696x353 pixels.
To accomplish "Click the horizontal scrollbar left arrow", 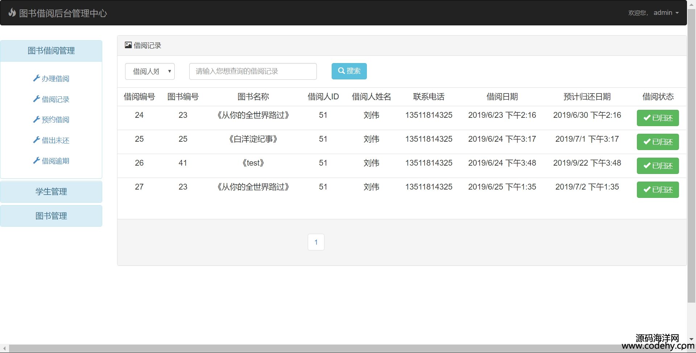I will tap(4, 349).
